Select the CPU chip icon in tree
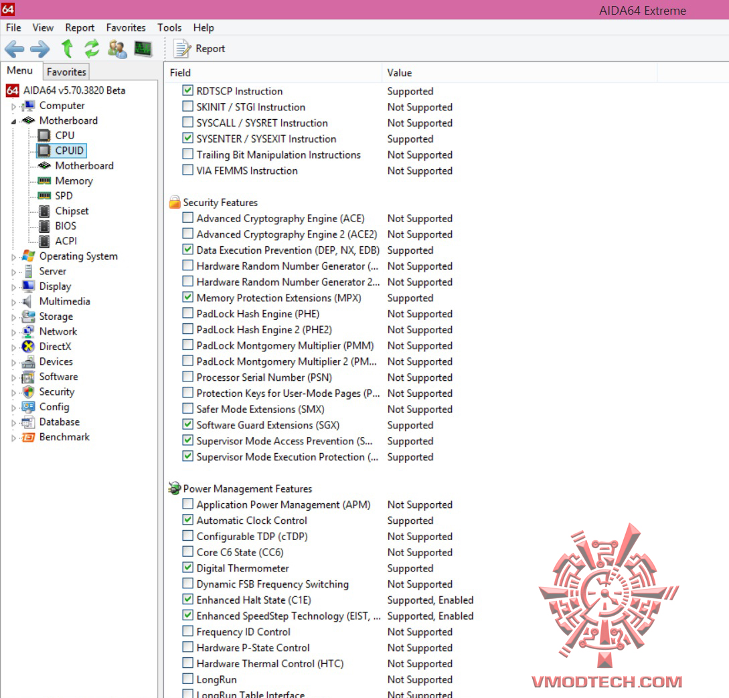The width and height of the screenshot is (729, 698). tap(44, 135)
